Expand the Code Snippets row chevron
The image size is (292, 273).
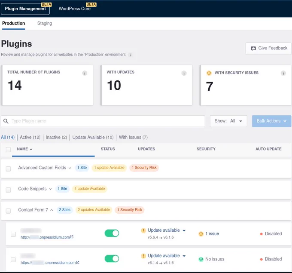(50, 189)
